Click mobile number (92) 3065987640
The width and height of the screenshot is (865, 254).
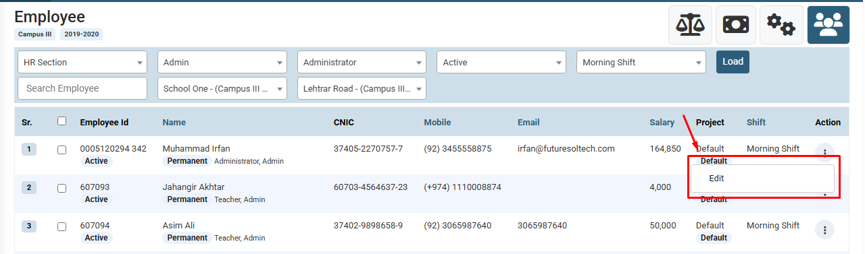coord(458,225)
